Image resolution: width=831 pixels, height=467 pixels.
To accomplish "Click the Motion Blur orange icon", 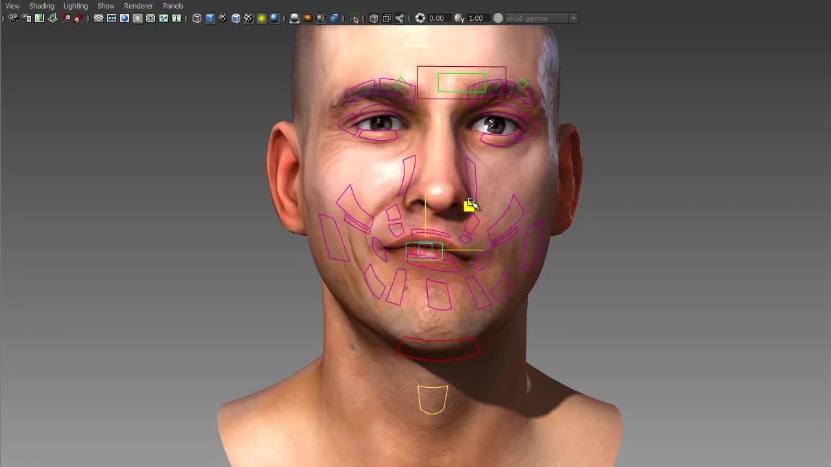I will tap(308, 18).
